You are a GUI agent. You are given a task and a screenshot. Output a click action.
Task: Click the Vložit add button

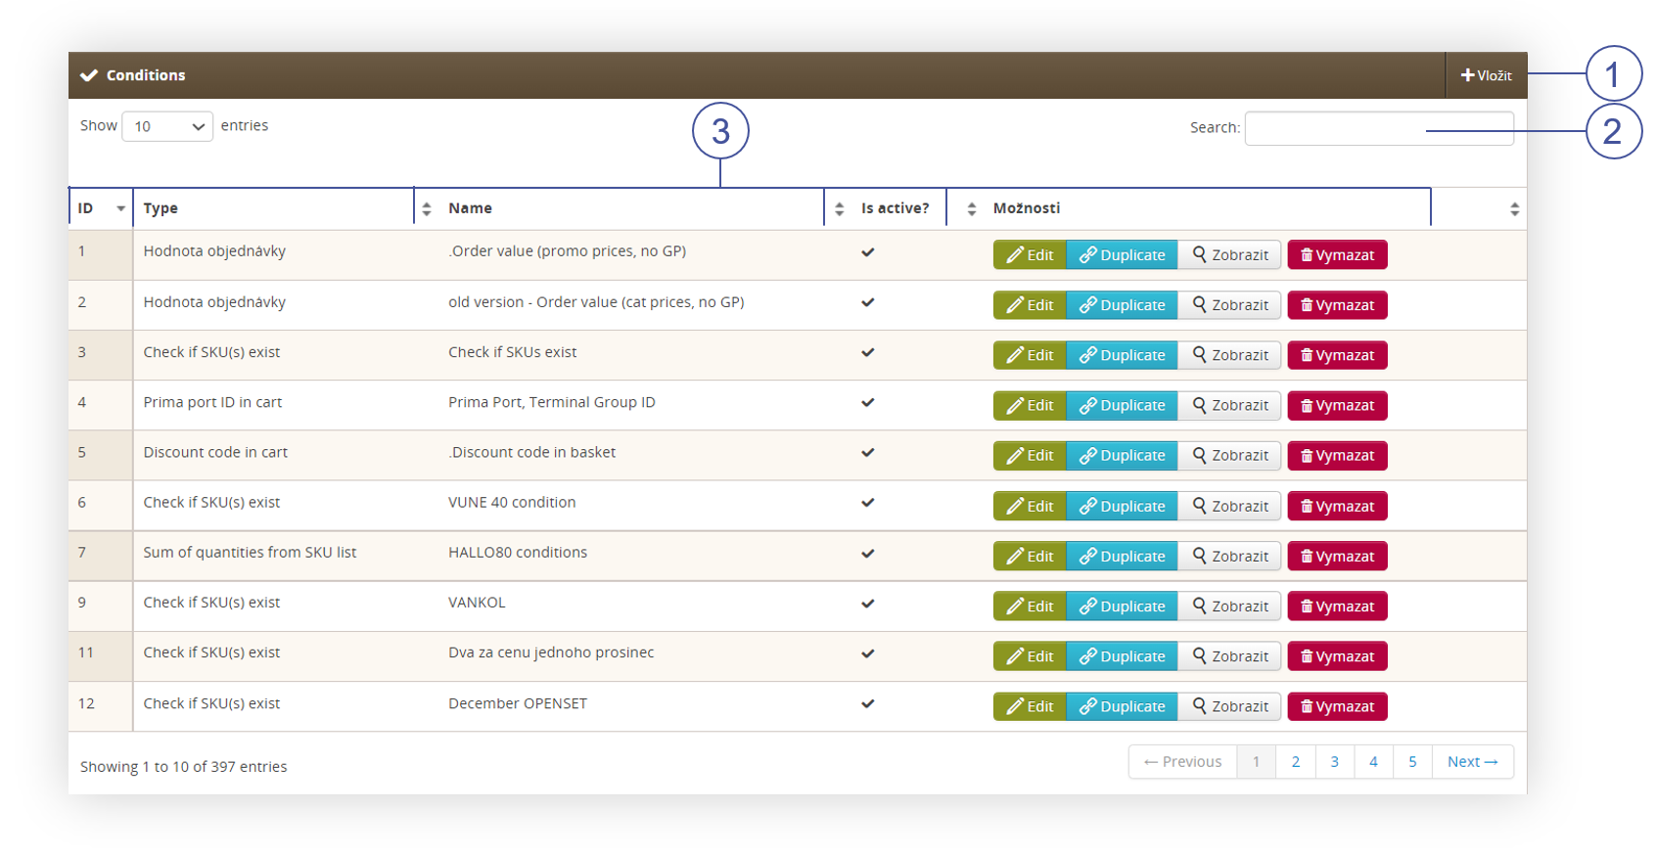1486,75
